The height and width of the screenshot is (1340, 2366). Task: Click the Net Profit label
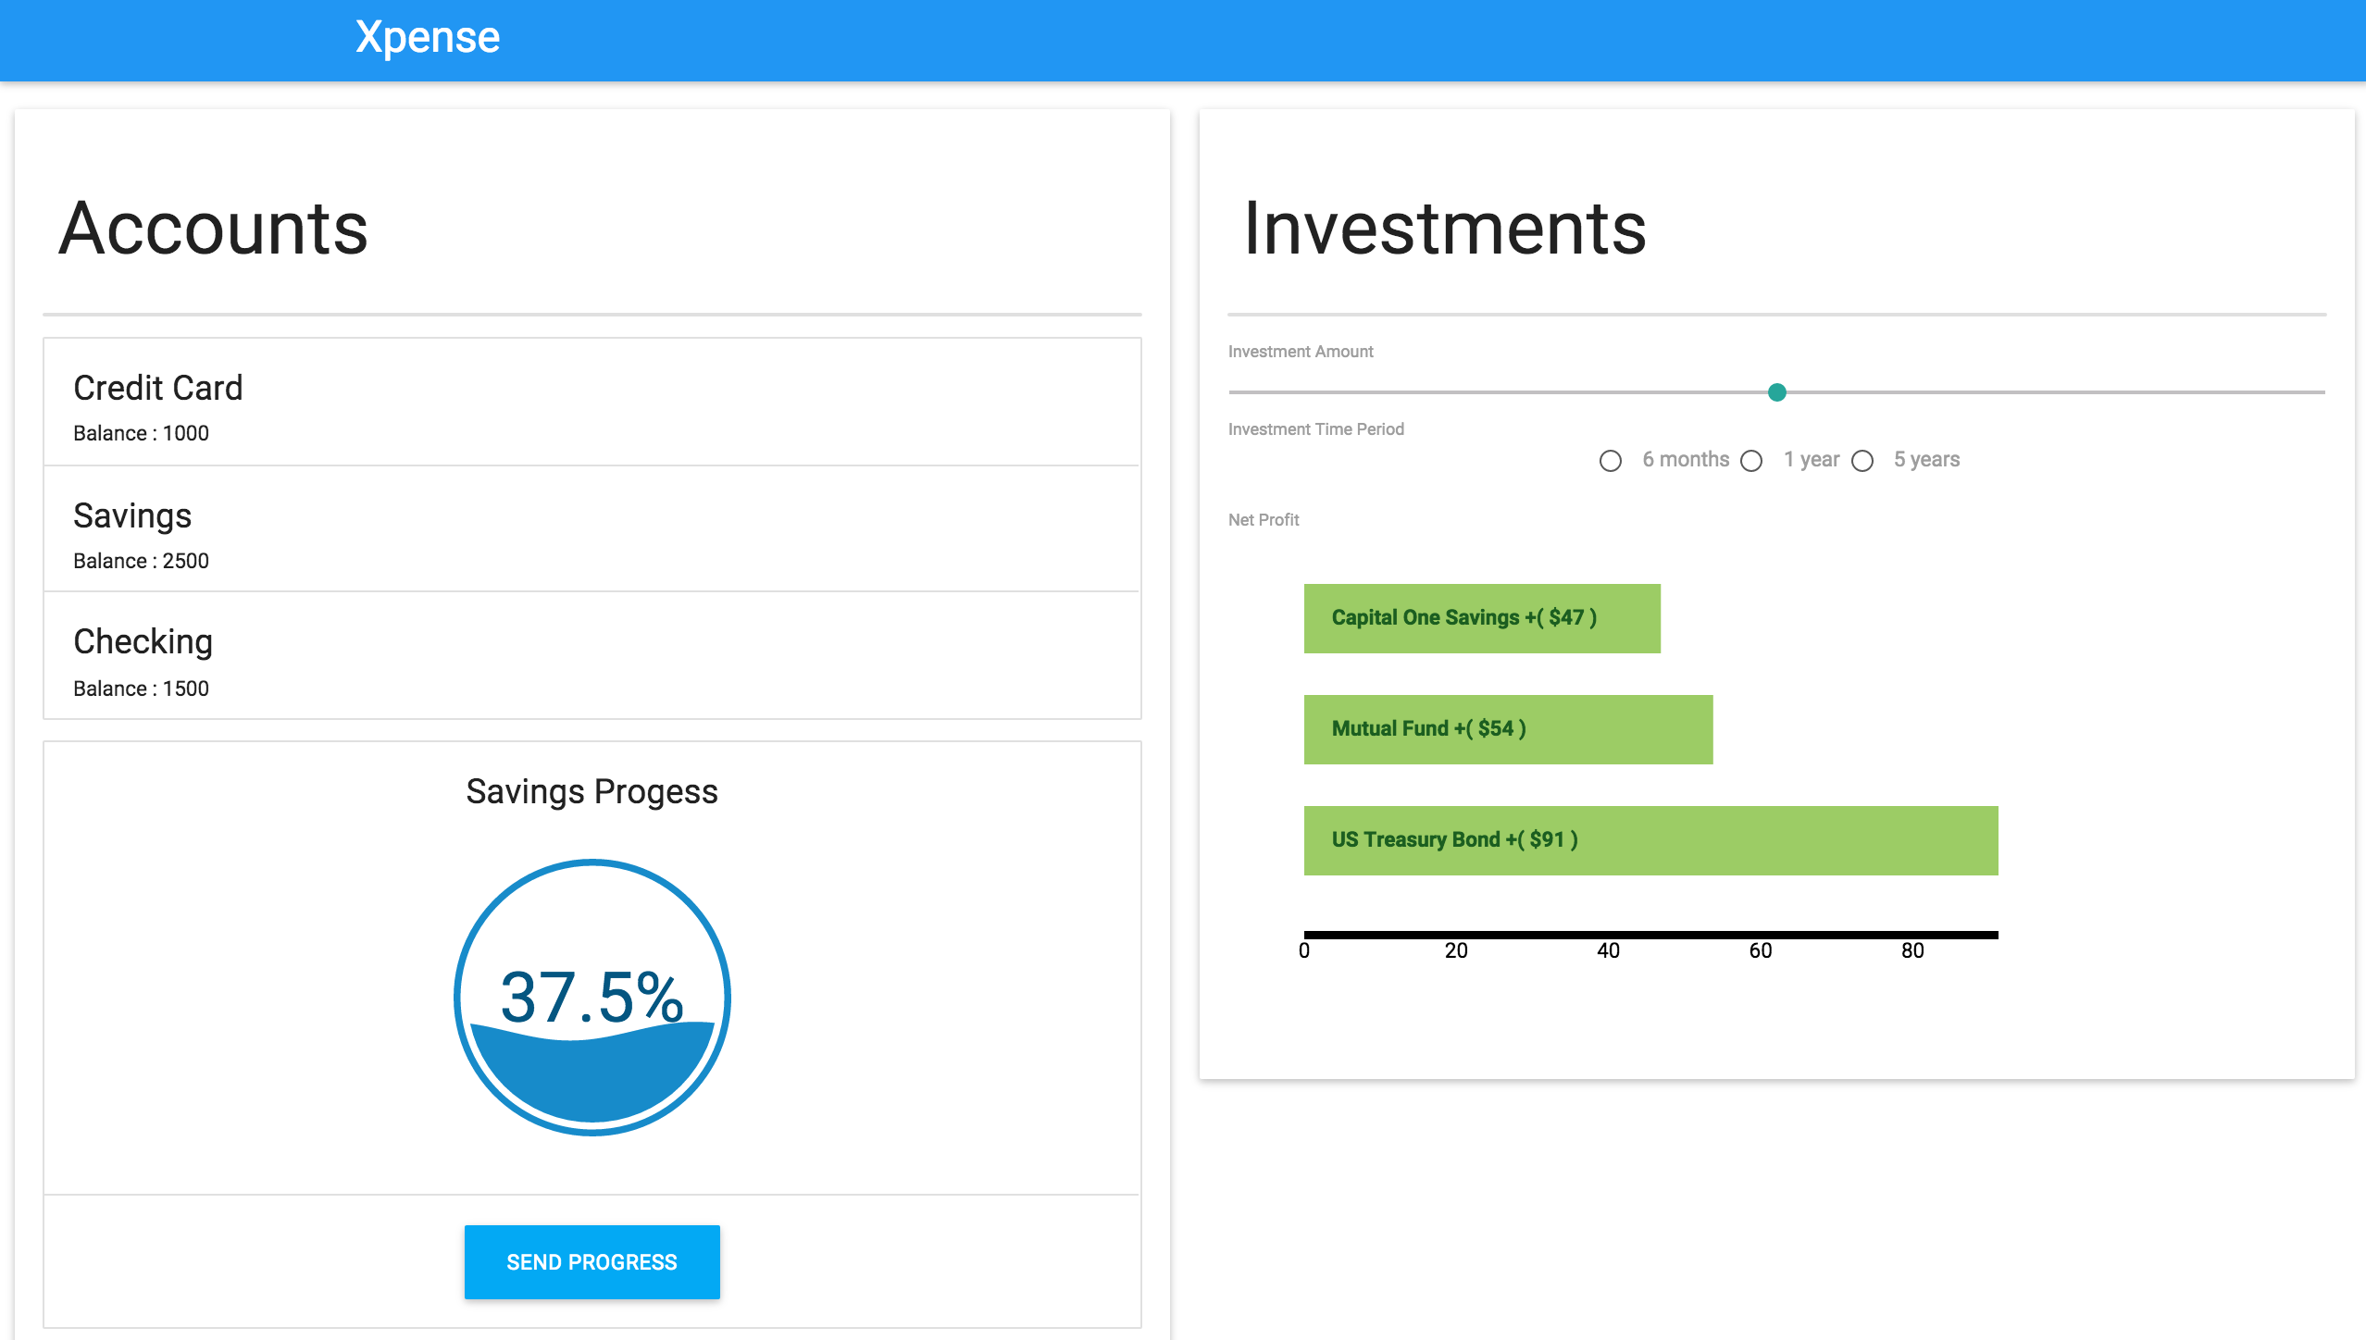click(x=1263, y=520)
